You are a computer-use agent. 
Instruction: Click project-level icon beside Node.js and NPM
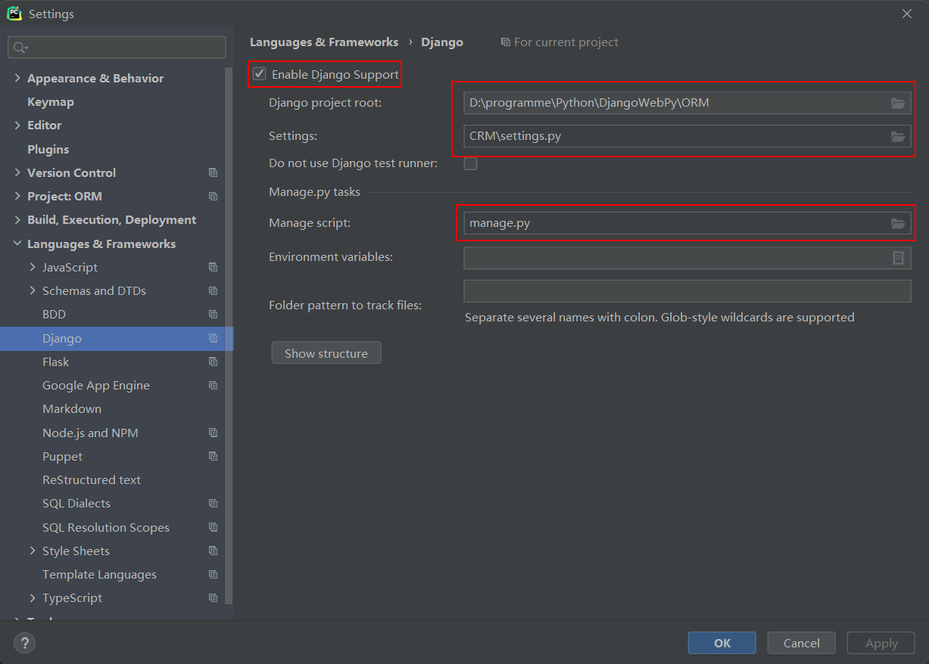[213, 433]
